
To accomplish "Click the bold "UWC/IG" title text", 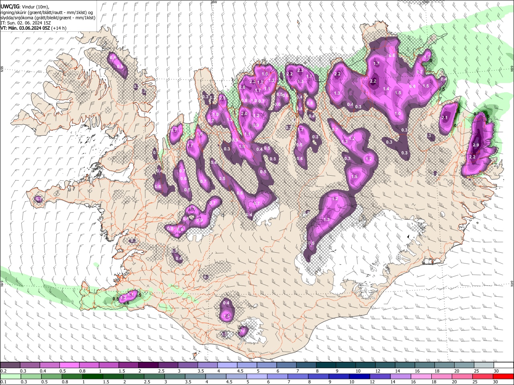I will coord(9,6).
